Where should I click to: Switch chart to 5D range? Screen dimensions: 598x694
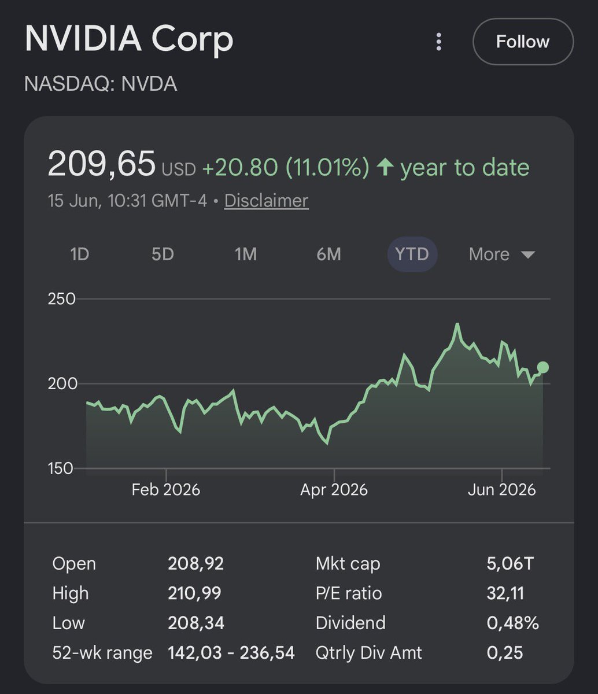pos(163,254)
